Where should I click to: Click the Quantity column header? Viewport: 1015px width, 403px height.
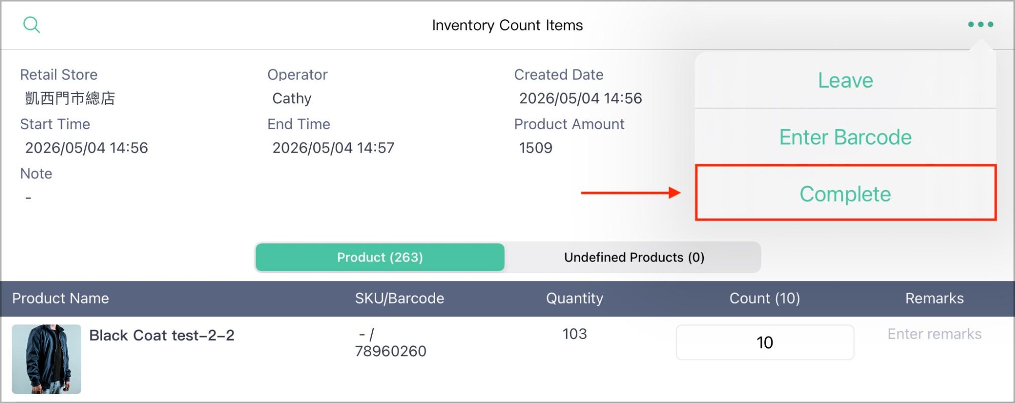coord(575,298)
